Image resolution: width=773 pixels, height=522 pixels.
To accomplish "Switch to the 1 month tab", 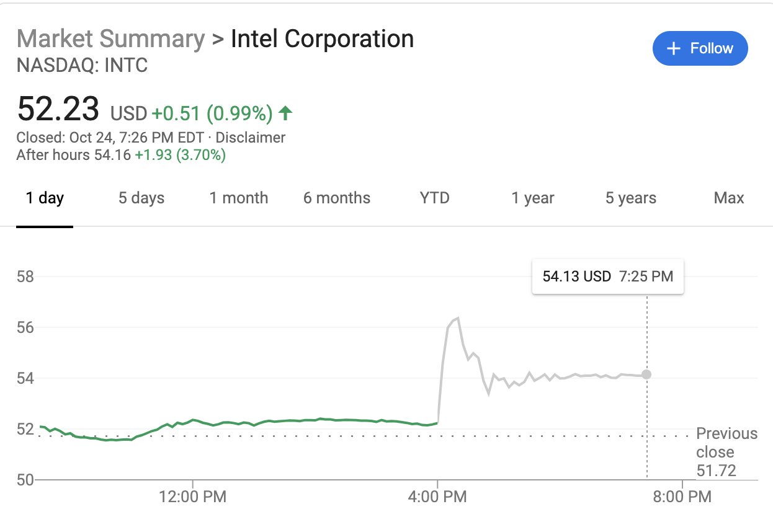I will (239, 198).
